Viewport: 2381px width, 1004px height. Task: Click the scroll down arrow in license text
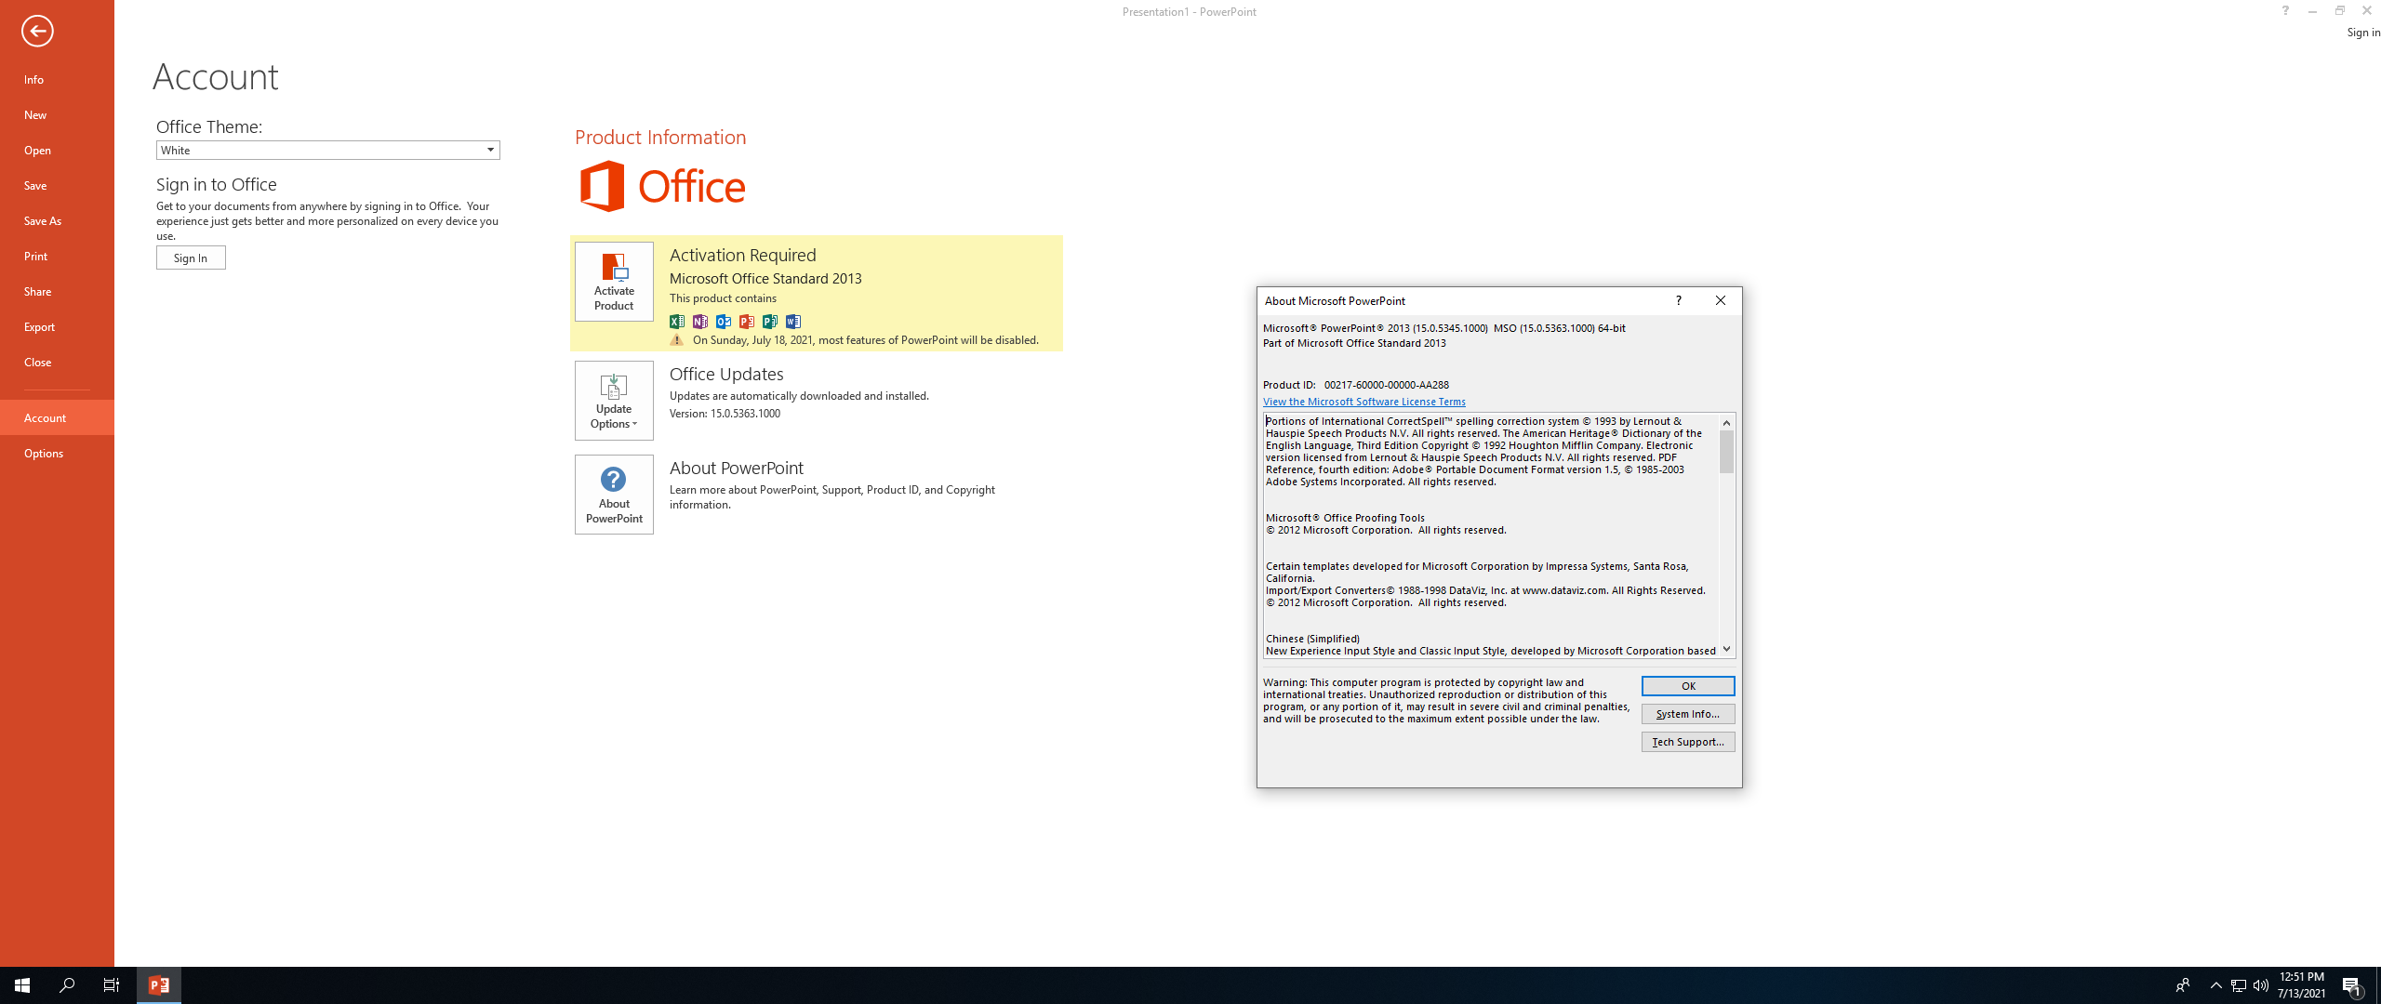(x=1727, y=650)
